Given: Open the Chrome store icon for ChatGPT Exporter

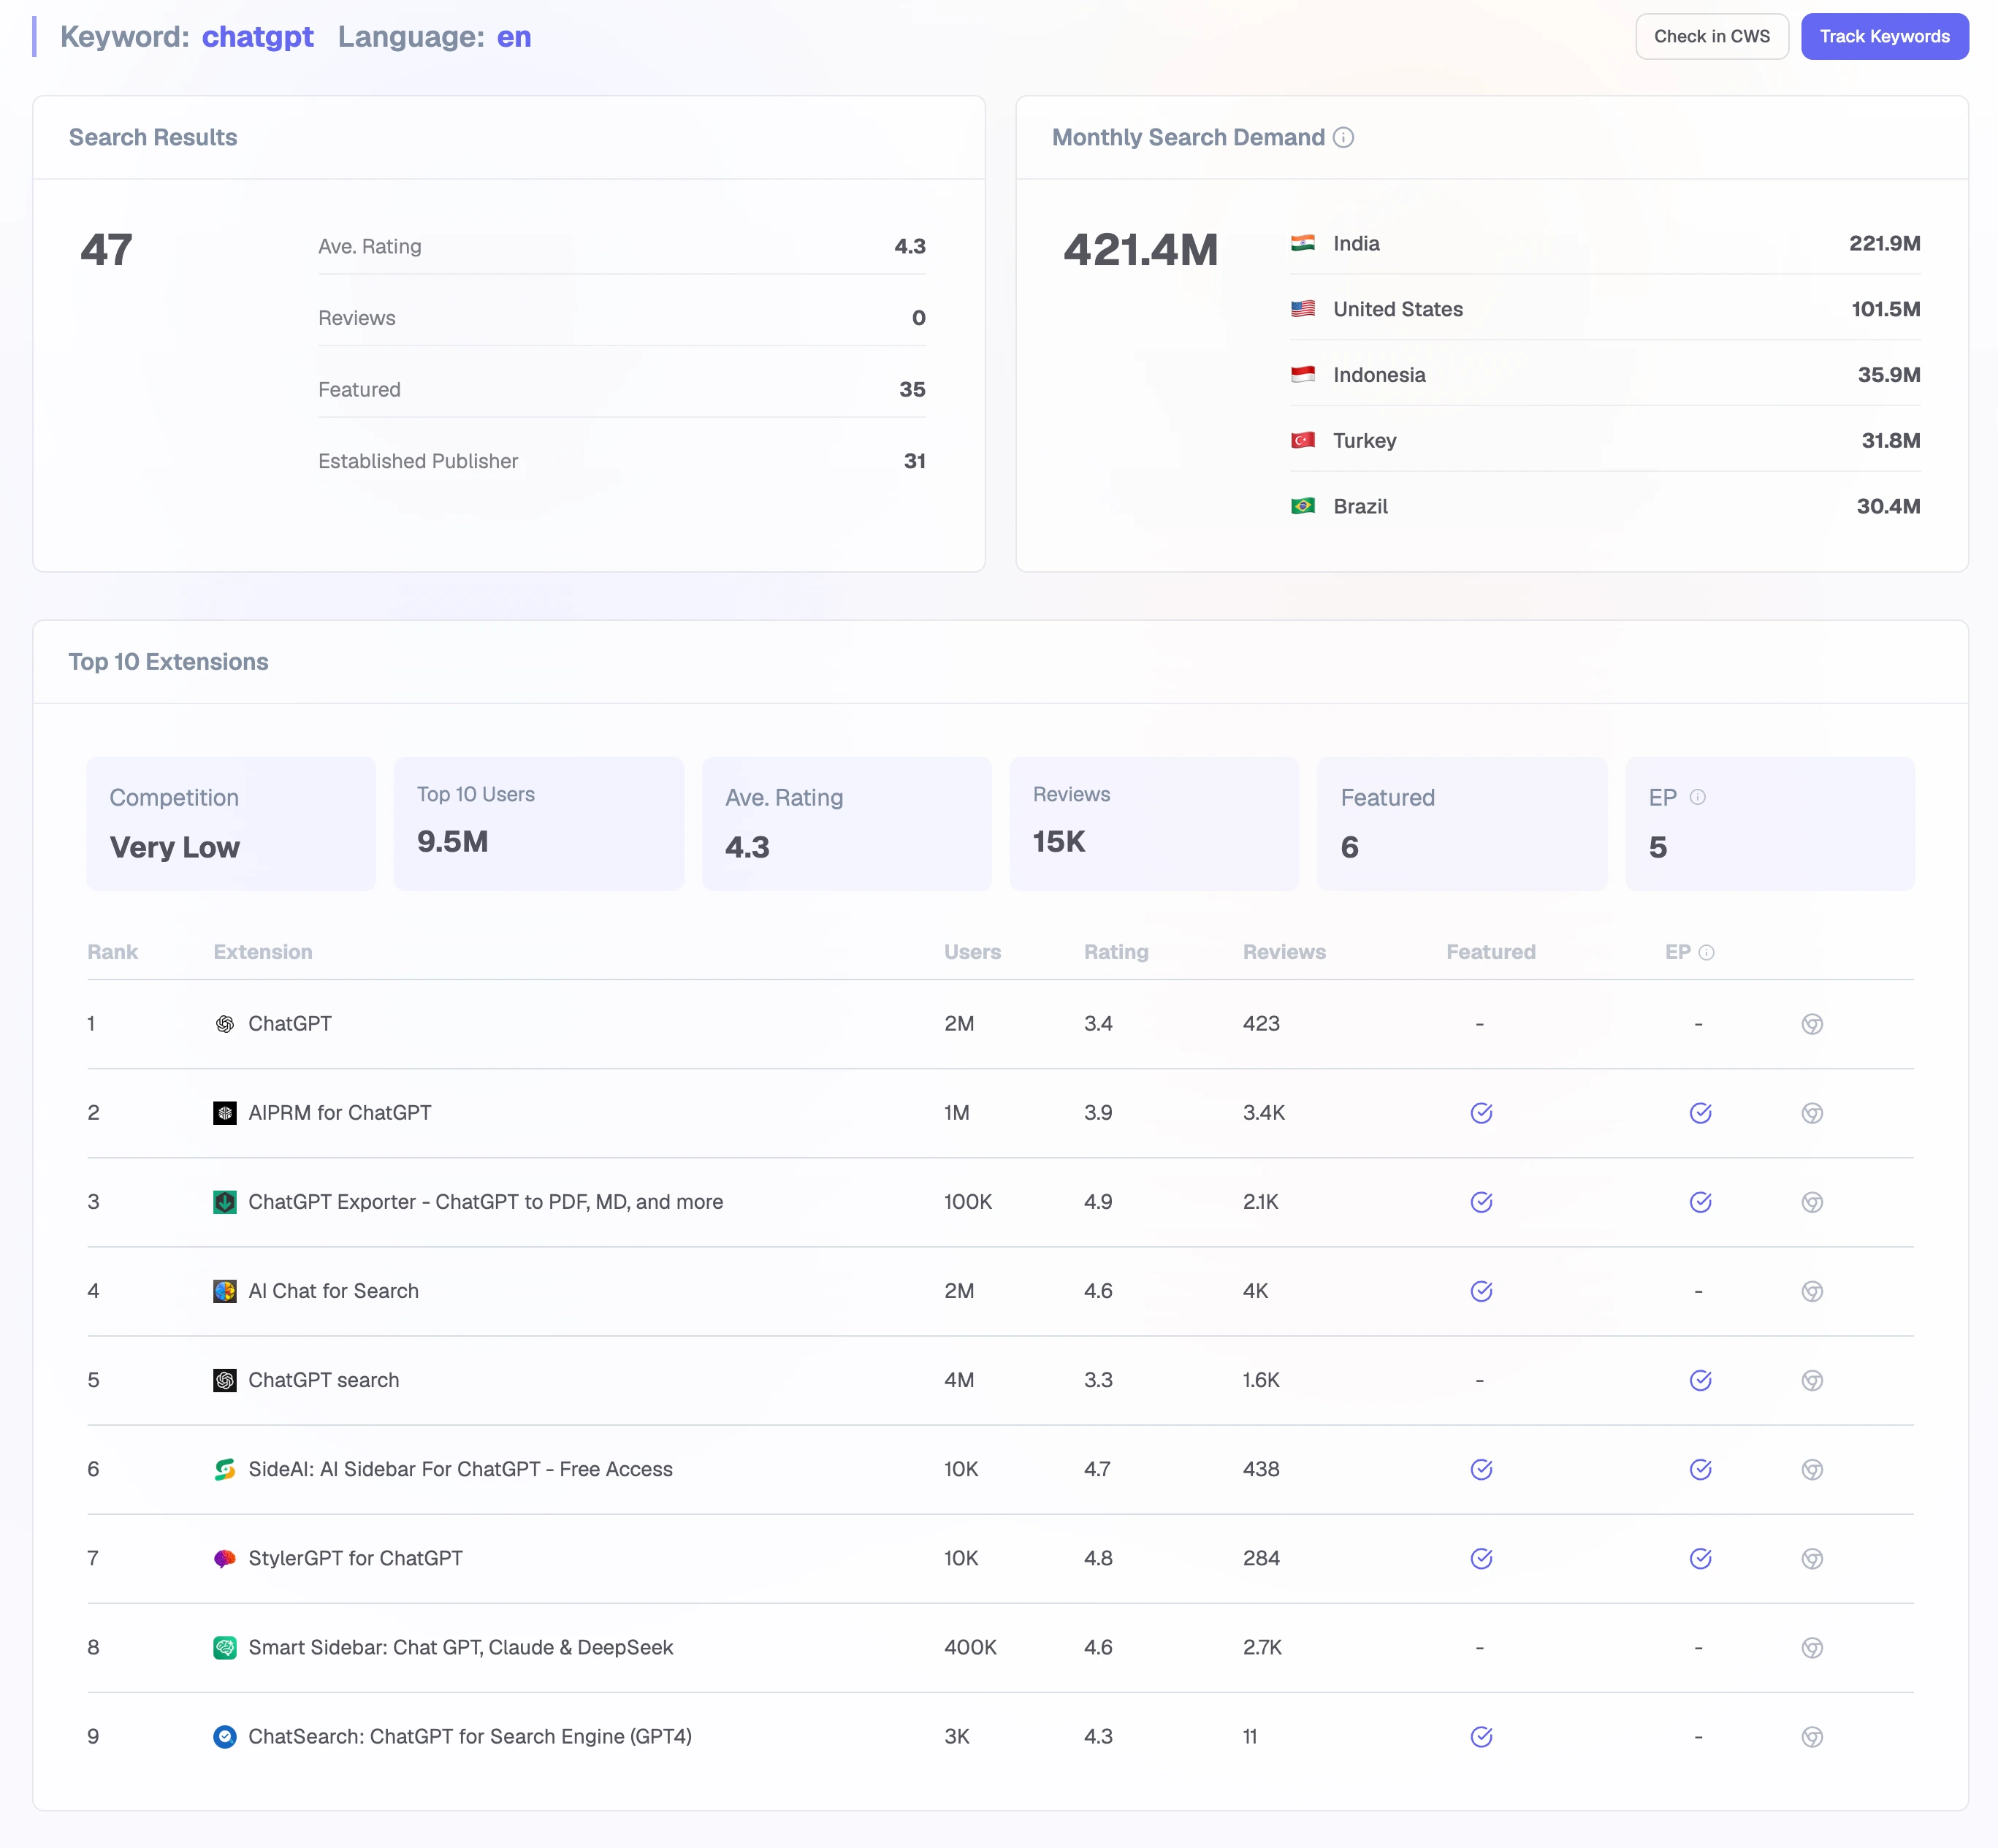Looking at the screenshot, I should pos(1811,1202).
